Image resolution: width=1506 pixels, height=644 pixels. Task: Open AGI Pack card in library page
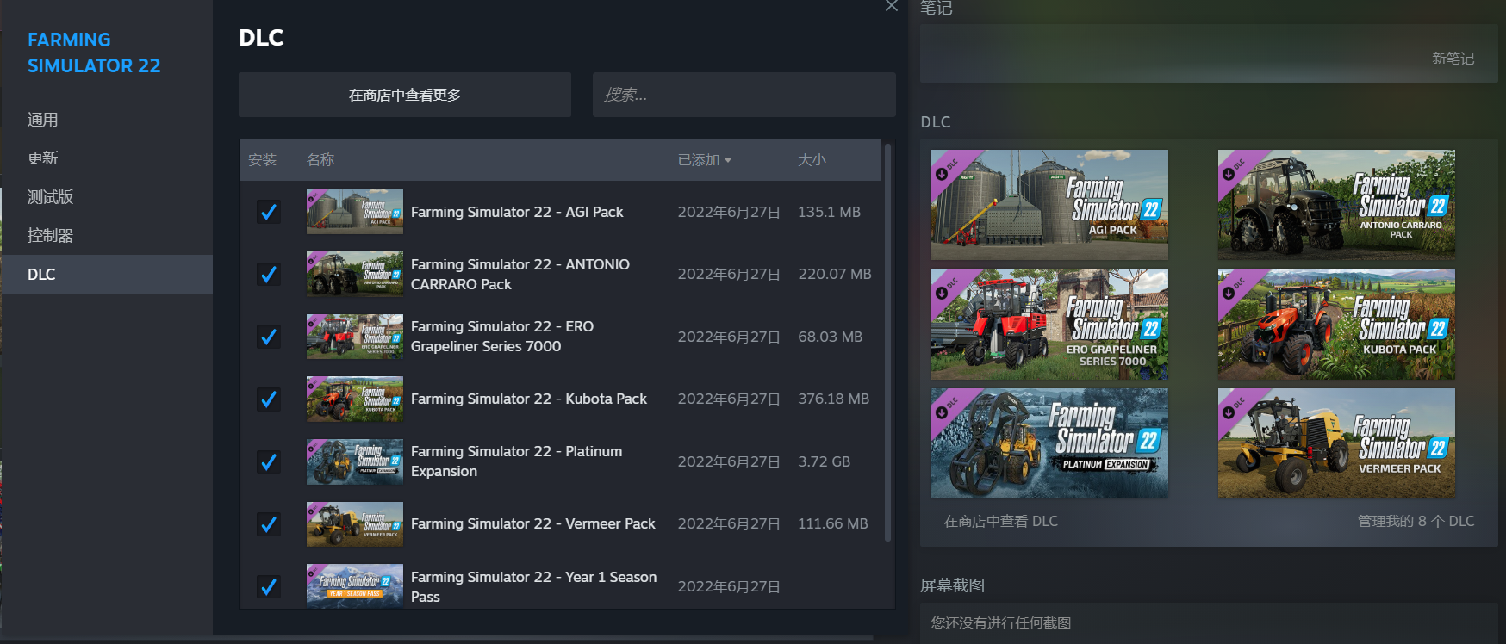click(1049, 205)
